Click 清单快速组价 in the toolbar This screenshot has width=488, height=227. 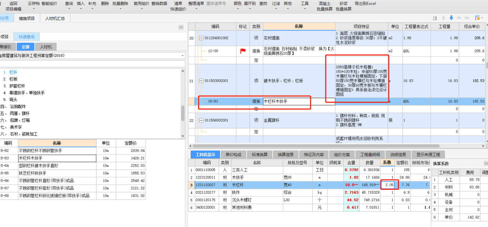click(178, 6)
